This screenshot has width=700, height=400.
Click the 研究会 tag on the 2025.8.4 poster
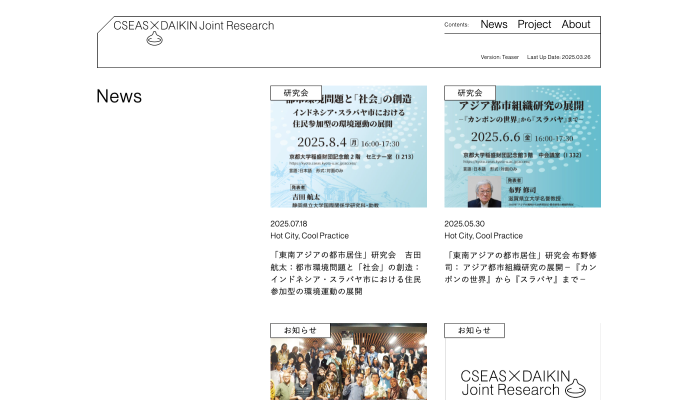tap(296, 93)
